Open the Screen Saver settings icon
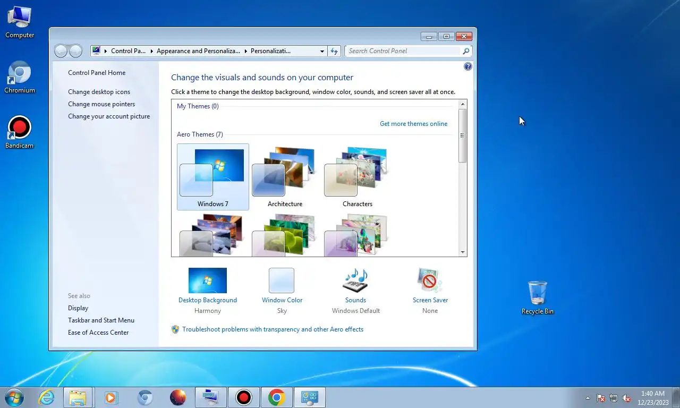The height and width of the screenshot is (408, 680). (x=430, y=280)
